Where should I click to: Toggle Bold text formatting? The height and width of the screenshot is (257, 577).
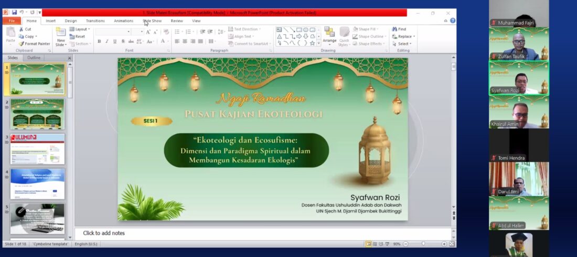click(x=99, y=41)
